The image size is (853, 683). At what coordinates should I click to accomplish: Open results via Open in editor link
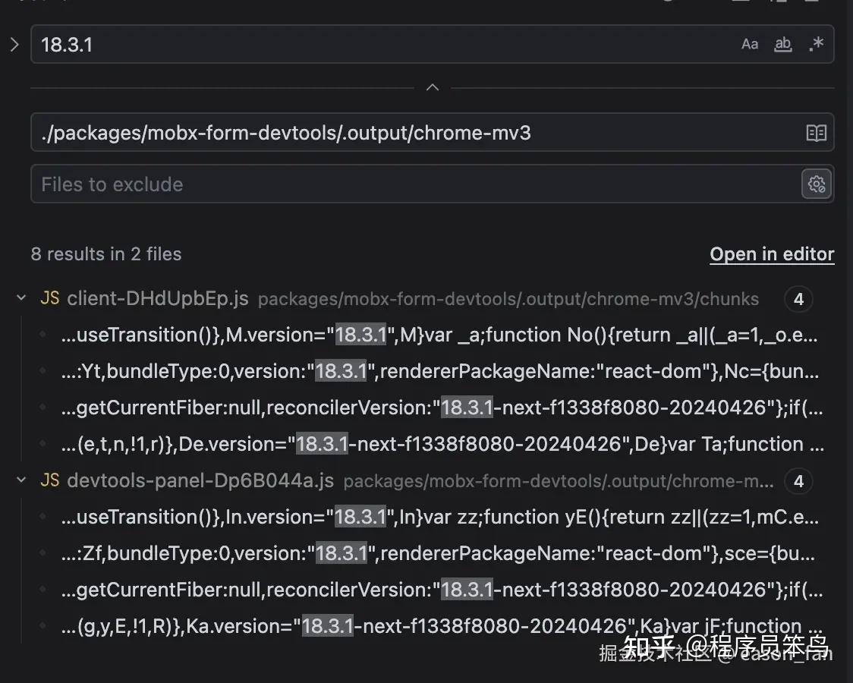click(772, 254)
